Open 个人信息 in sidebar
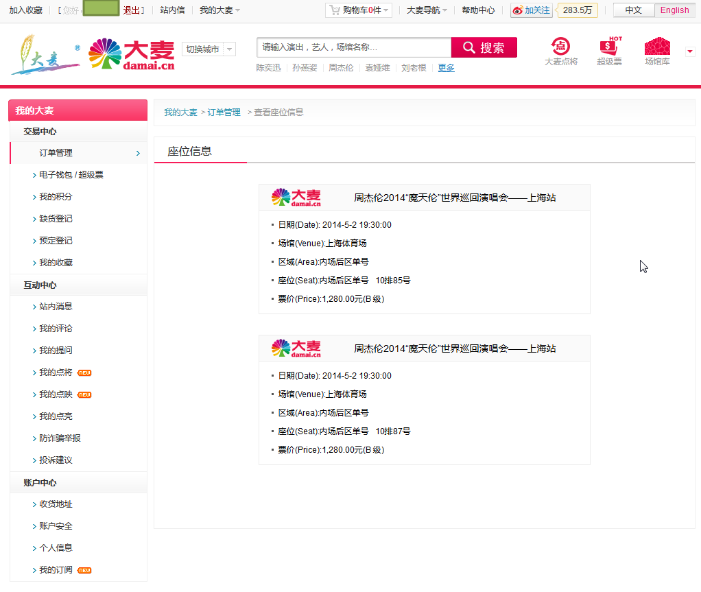The height and width of the screenshot is (592, 701). (x=56, y=547)
